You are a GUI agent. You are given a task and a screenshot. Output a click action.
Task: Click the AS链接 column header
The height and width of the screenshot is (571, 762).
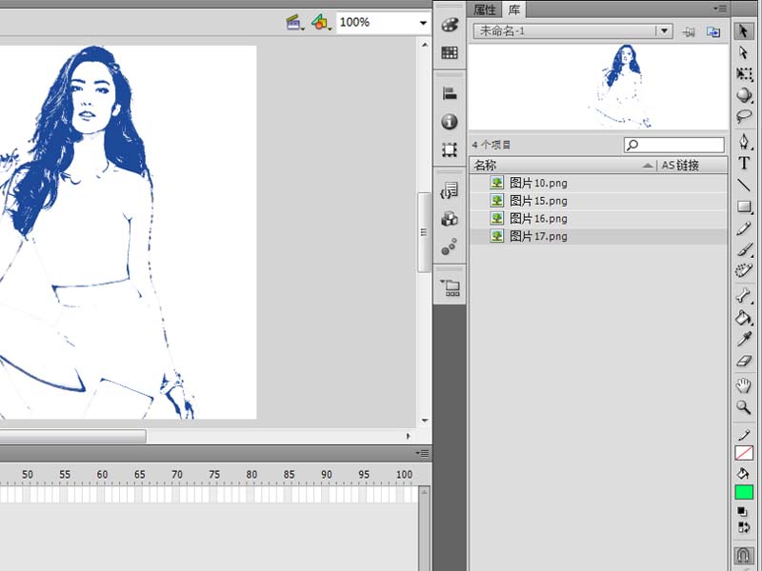pyautogui.click(x=680, y=166)
